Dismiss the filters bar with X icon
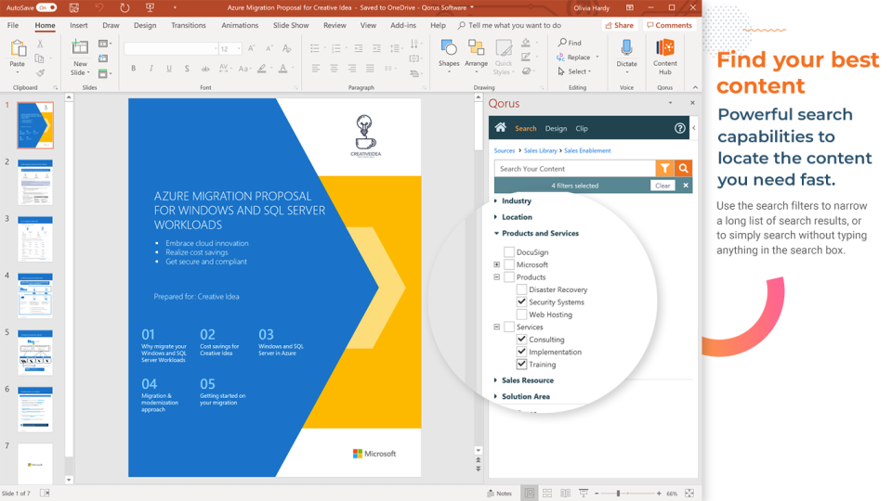892x501 pixels. coord(686,186)
